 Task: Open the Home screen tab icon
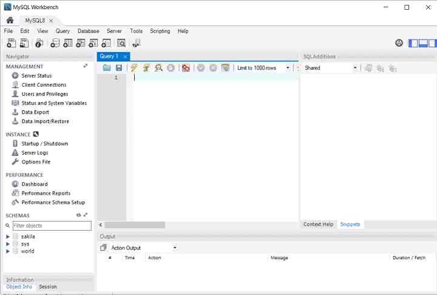click(x=10, y=20)
